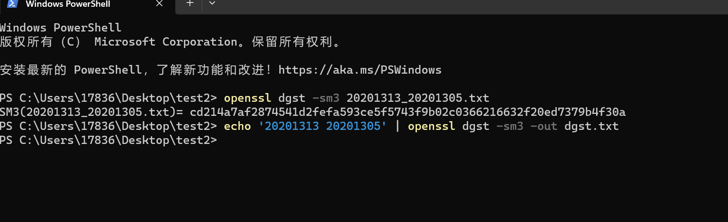Click the SM3 hash output value

pos(407,112)
